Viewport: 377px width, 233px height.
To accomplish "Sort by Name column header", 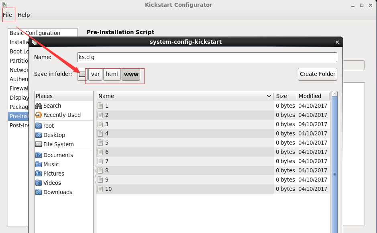I will (185, 96).
